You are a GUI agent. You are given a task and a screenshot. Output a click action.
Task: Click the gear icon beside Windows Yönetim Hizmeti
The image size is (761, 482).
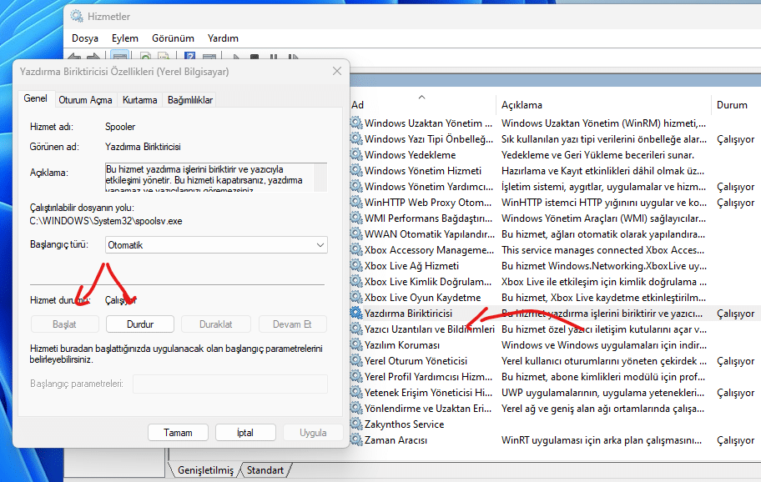click(356, 171)
